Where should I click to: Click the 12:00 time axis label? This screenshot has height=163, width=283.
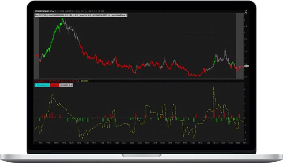click(x=117, y=142)
